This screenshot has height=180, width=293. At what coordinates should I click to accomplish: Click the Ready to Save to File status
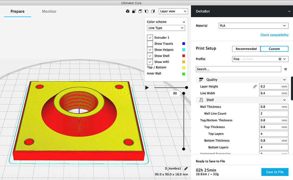pyautogui.click(x=211, y=161)
